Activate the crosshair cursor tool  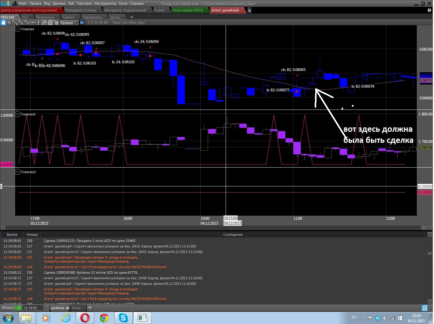(9, 23)
